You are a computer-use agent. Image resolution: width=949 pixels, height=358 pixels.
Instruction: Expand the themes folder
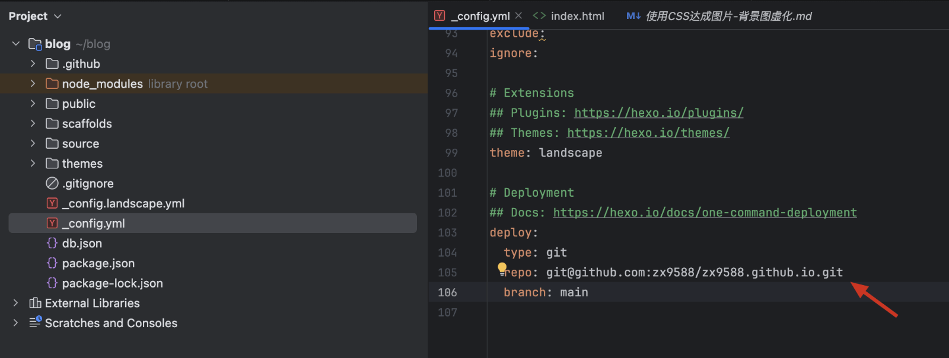pos(33,163)
